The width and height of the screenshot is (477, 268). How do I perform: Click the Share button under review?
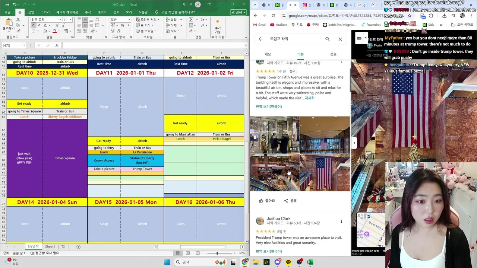point(290,201)
